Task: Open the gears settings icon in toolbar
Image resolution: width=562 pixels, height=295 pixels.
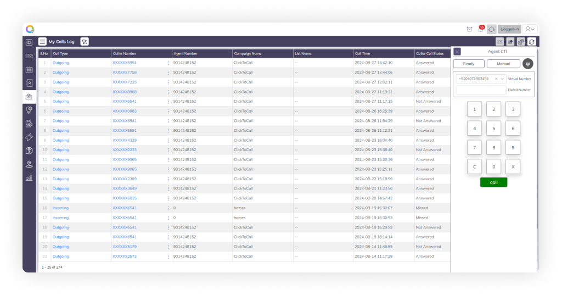Action: click(x=521, y=42)
